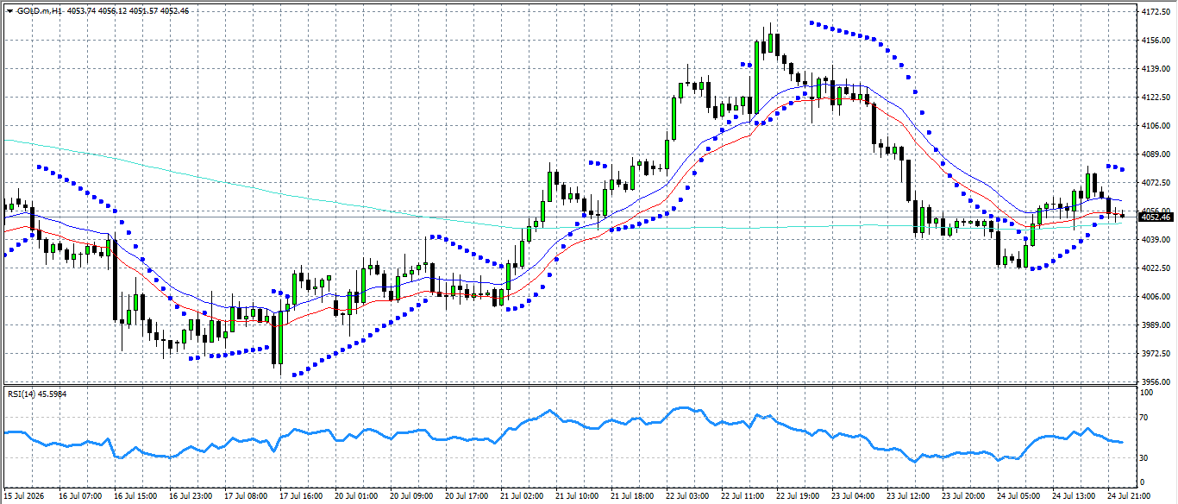Click the 20 Jul 01:00 time label
1178x504 pixels.
[357, 497]
